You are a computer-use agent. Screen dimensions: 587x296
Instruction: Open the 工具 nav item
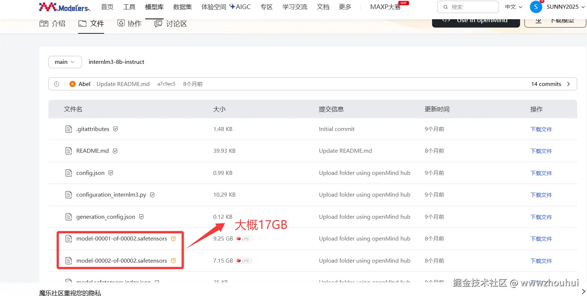129,7
